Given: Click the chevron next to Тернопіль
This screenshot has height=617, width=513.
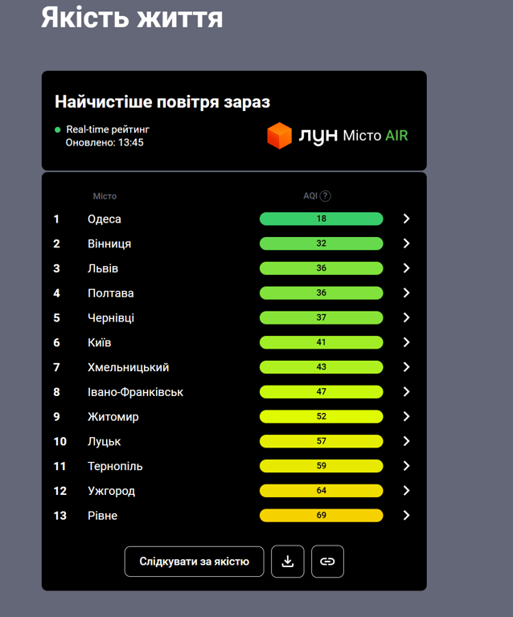Looking at the screenshot, I should coord(406,466).
